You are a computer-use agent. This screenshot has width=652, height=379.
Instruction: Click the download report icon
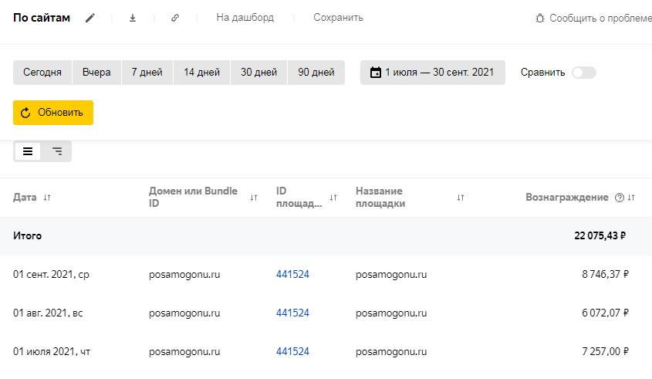click(133, 18)
